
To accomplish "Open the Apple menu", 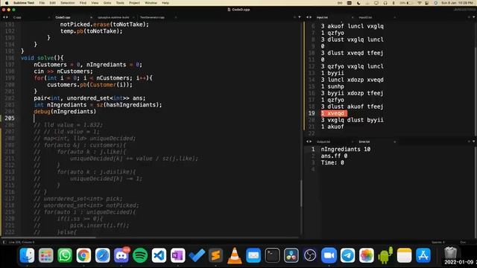I will (7, 3).
